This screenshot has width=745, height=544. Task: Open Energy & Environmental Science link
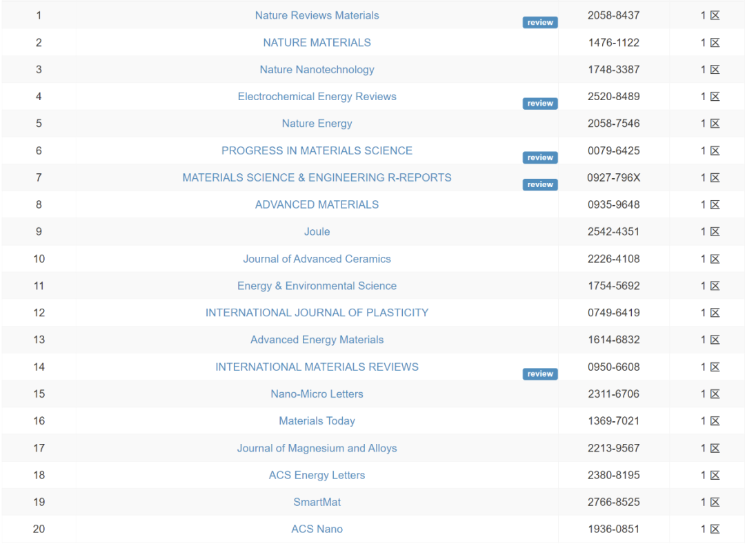(317, 286)
